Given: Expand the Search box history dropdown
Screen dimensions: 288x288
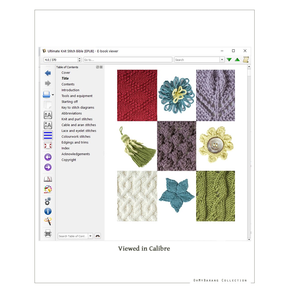Looking at the screenshot, I should coord(222,60).
